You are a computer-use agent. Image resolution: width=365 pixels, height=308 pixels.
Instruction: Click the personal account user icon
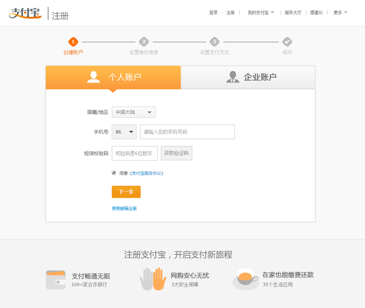pos(94,77)
